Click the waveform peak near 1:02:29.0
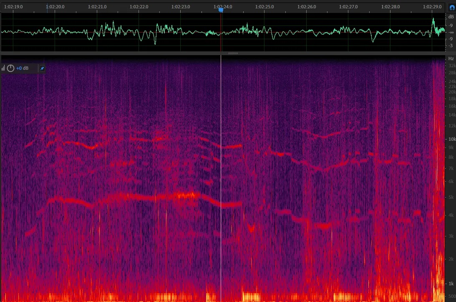Image resolution: width=456 pixels, height=302 pixels. pyautogui.click(x=433, y=20)
